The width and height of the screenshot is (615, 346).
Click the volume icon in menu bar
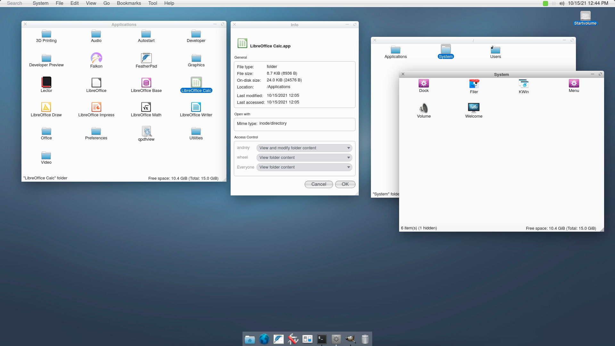point(562,3)
